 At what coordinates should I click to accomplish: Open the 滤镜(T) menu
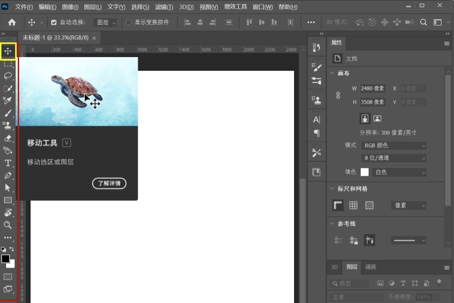[164, 7]
